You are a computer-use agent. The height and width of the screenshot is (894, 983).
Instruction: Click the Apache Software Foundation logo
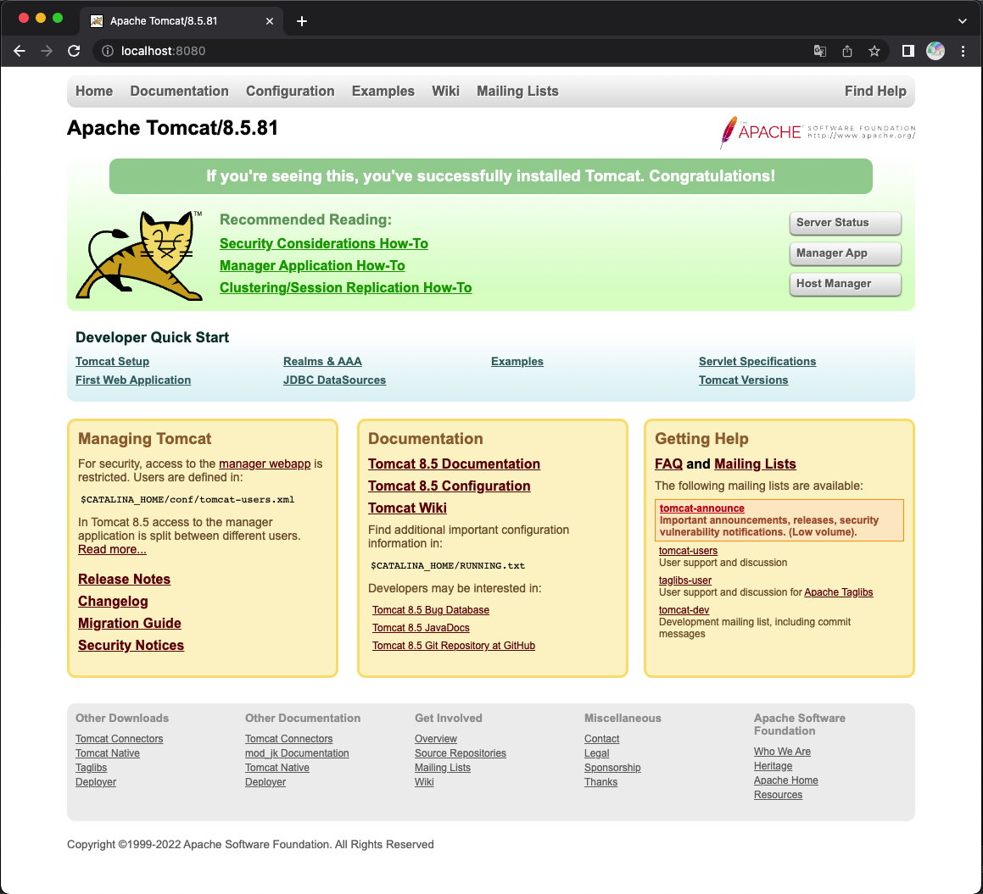pos(818,131)
